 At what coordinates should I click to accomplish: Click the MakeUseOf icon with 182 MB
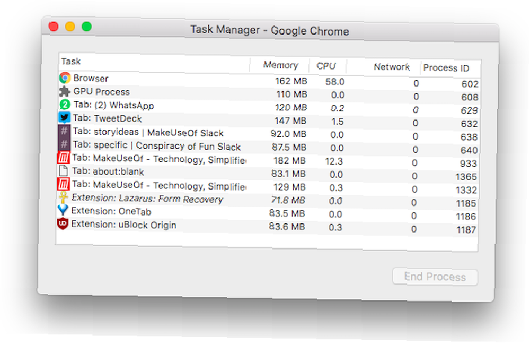64,158
